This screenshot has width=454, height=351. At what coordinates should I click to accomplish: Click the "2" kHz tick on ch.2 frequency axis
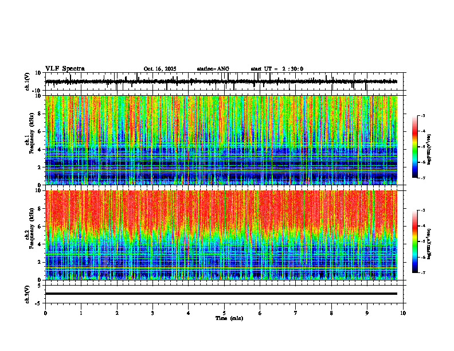[x=40, y=262]
